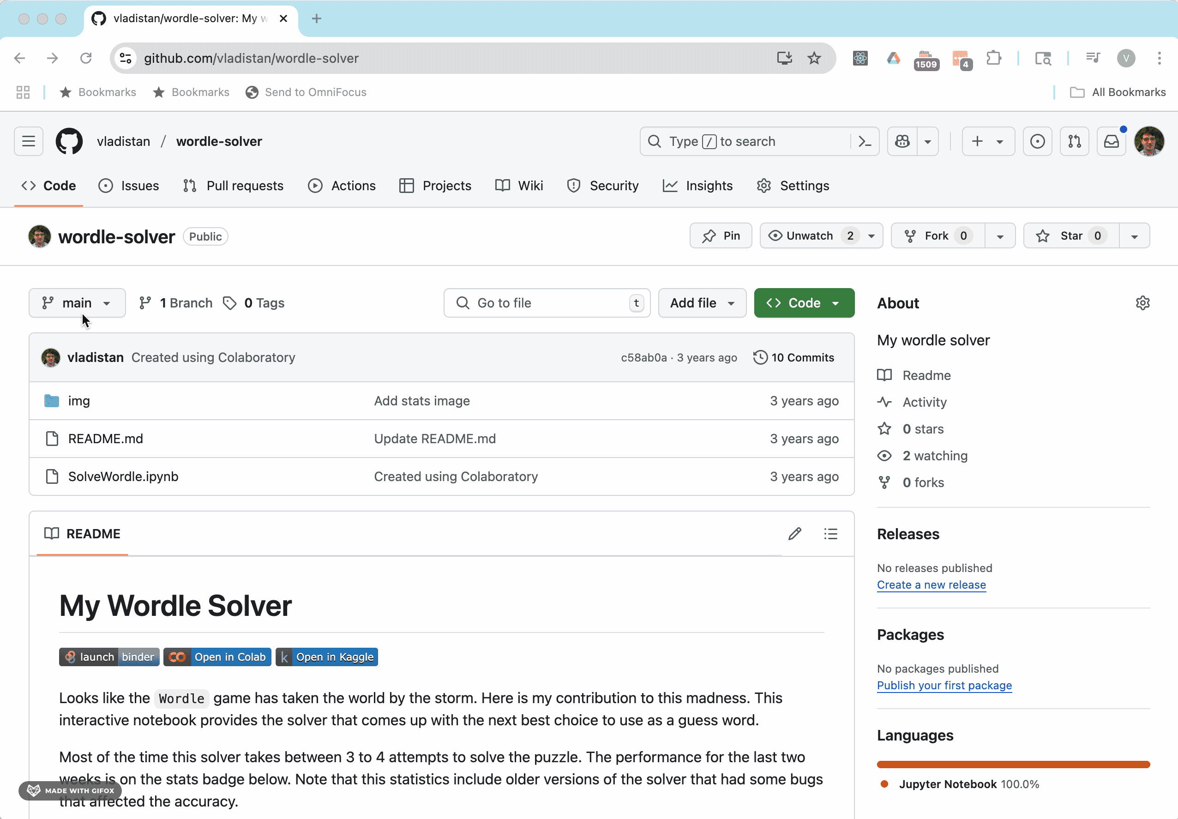The height and width of the screenshot is (819, 1178).
Task: Open the media control icon in toolbar
Action: [1094, 58]
